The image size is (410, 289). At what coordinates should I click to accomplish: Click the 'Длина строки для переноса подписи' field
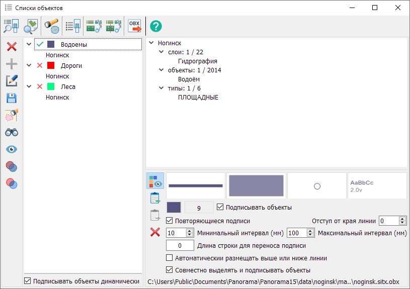[x=180, y=246]
